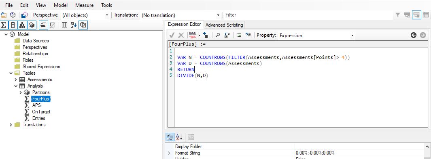The image size is (431, 159).
Task: Click the go to definition arrow icon
Action: click(x=206, y=35)
